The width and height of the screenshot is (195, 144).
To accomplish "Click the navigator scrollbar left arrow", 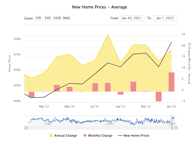I will click(26, 128).
